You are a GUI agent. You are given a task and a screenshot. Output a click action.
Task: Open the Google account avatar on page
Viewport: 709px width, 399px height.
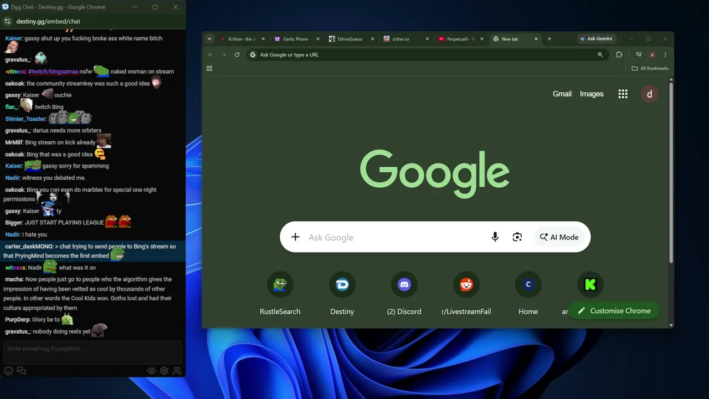650,94
